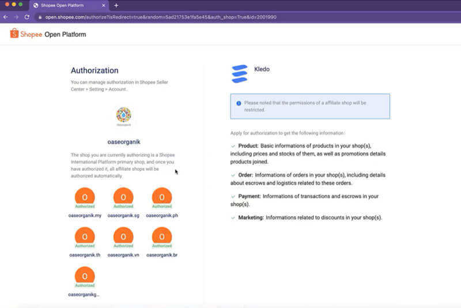Select the oaseorganikg... shop icon
This screenshot has width=461, height=308.
[85, 276]
